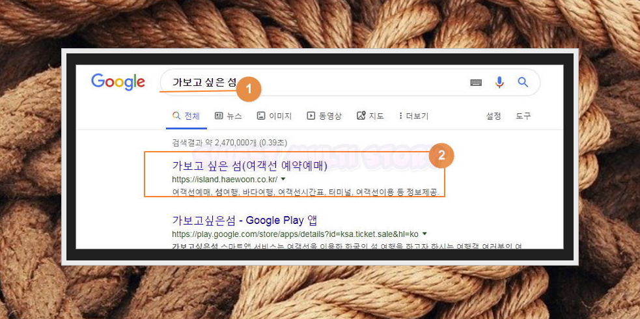Expand dropdown arrow next to play.google.com URL

pyautogui.click(x=424, y=234)
